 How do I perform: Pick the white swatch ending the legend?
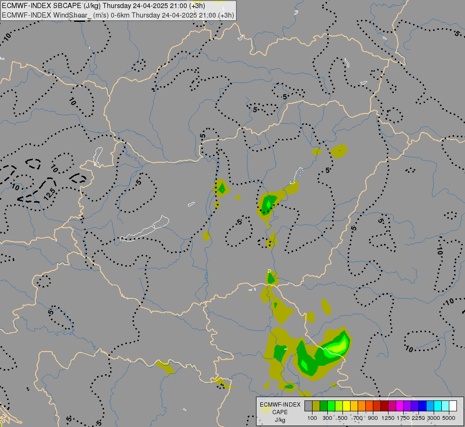(454, 406)
